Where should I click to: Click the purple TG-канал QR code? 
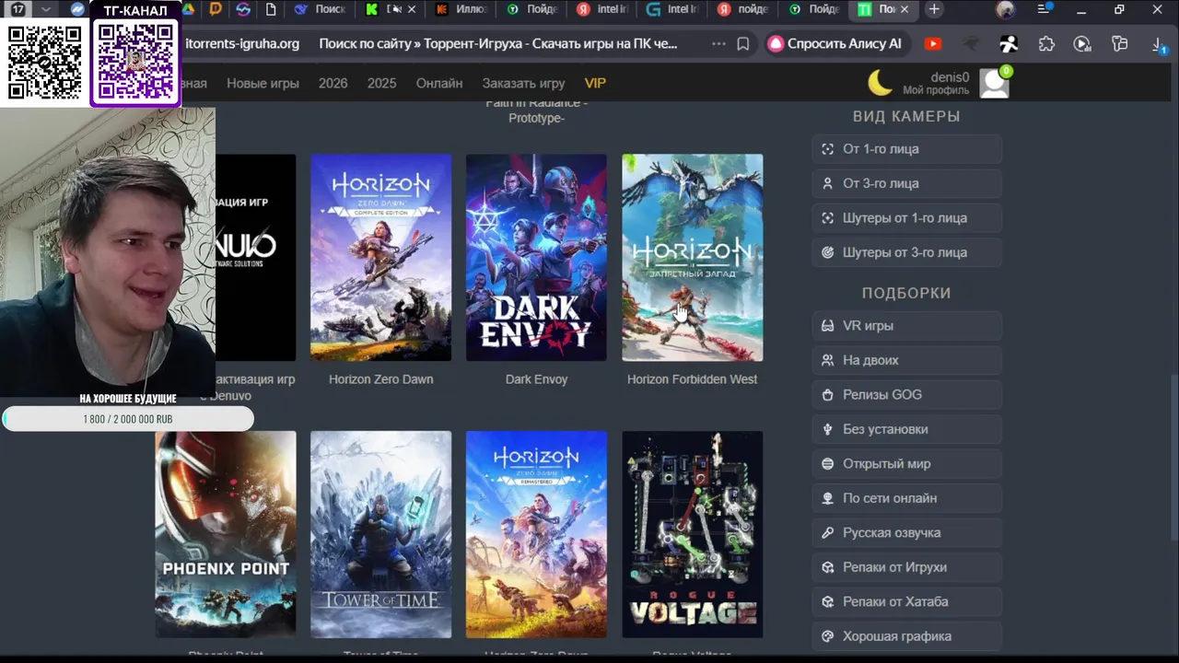[135, 62]
